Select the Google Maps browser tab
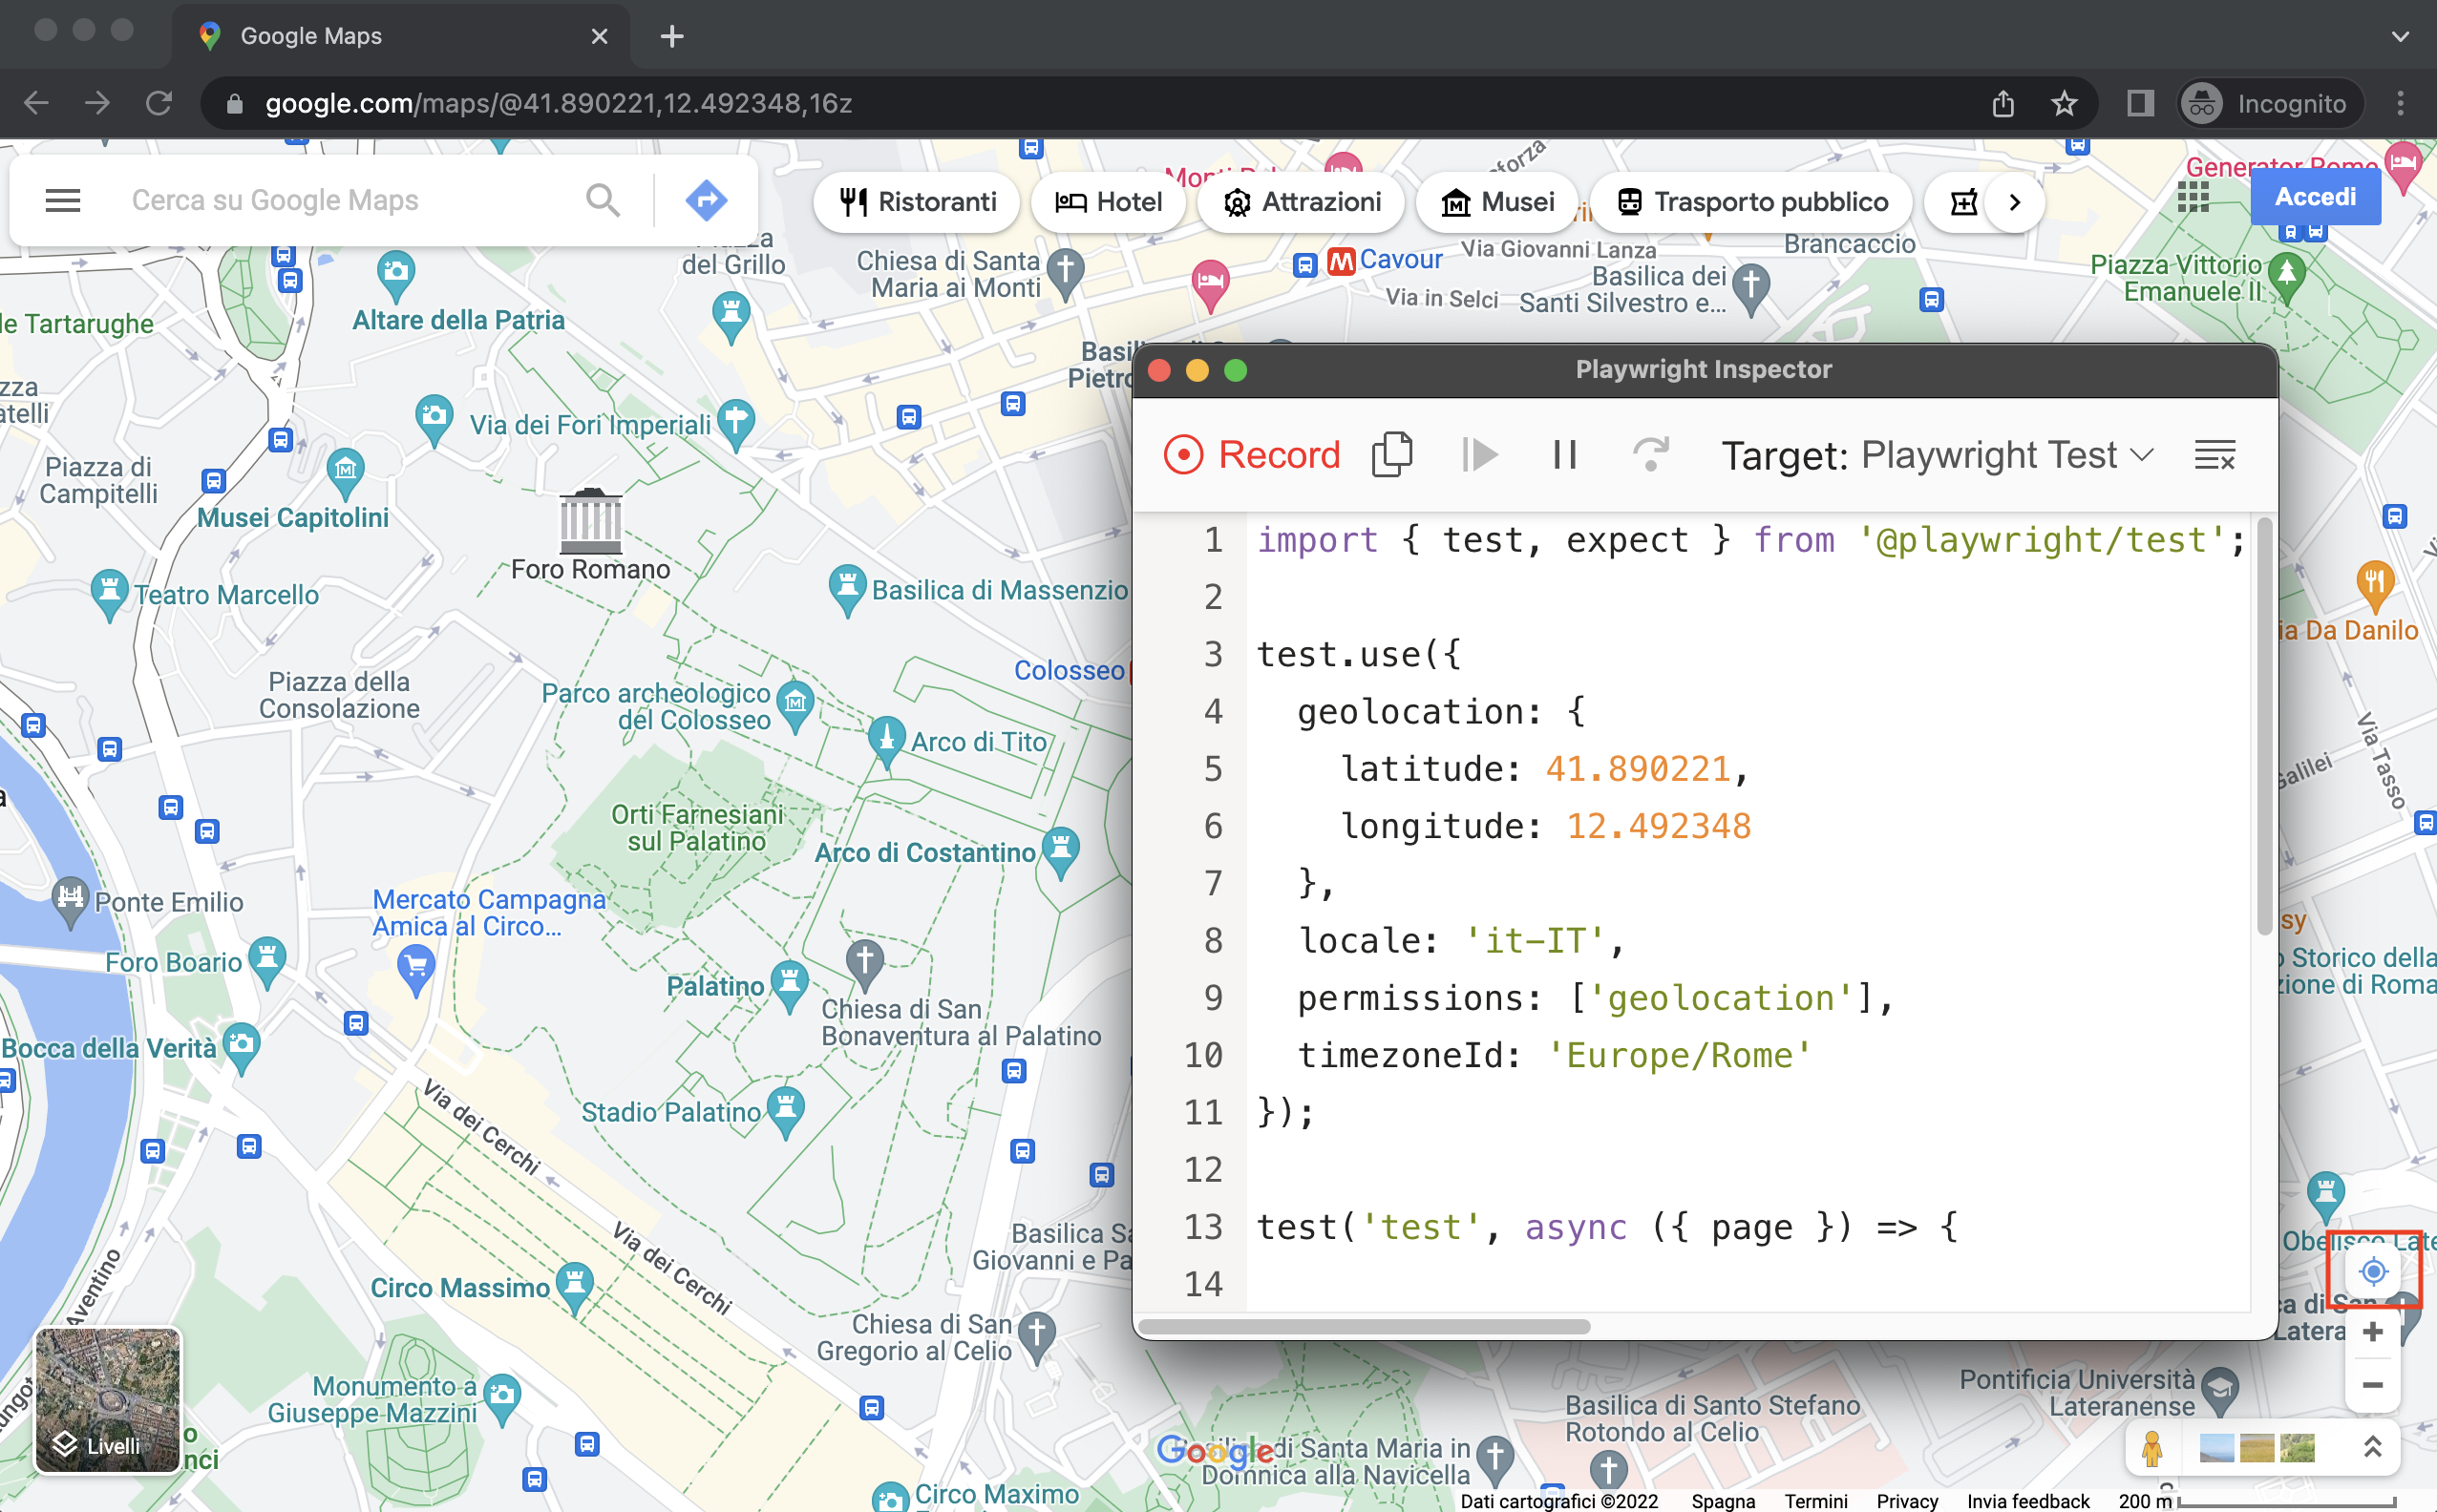 coord(401,36)
